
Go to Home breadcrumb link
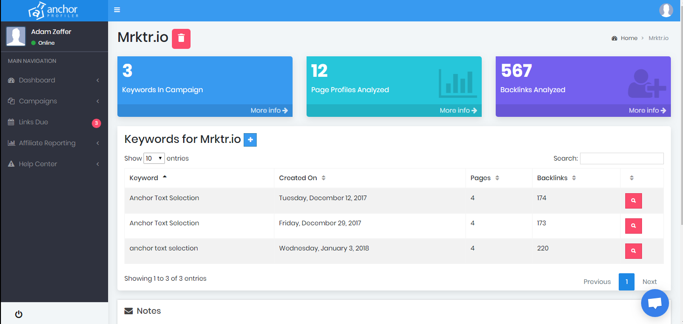click(x=629, y=38)
